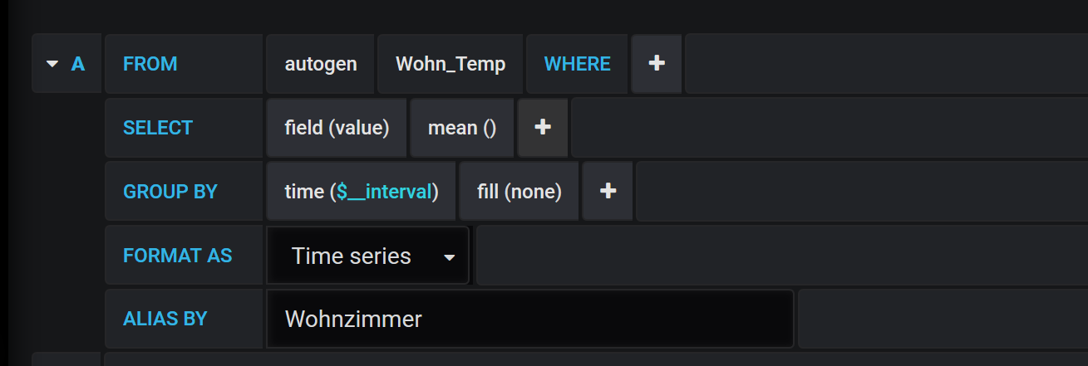The height and width of the screenshot is (366, 1088).
Task: Focus the Wohnzimmer alias input field
Action: point(529,319)
